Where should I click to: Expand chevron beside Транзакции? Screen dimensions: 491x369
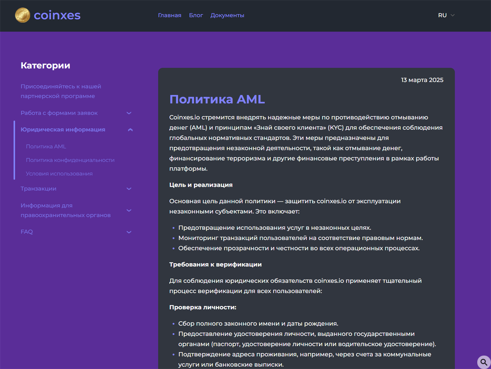(129, 189)
